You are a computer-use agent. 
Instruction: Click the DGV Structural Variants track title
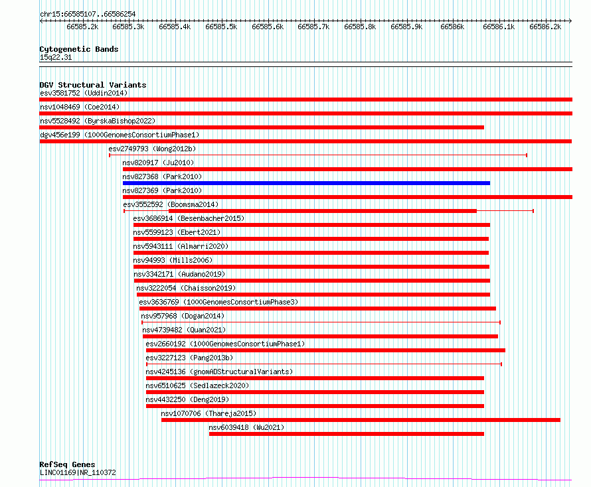[x=93, y=85]
